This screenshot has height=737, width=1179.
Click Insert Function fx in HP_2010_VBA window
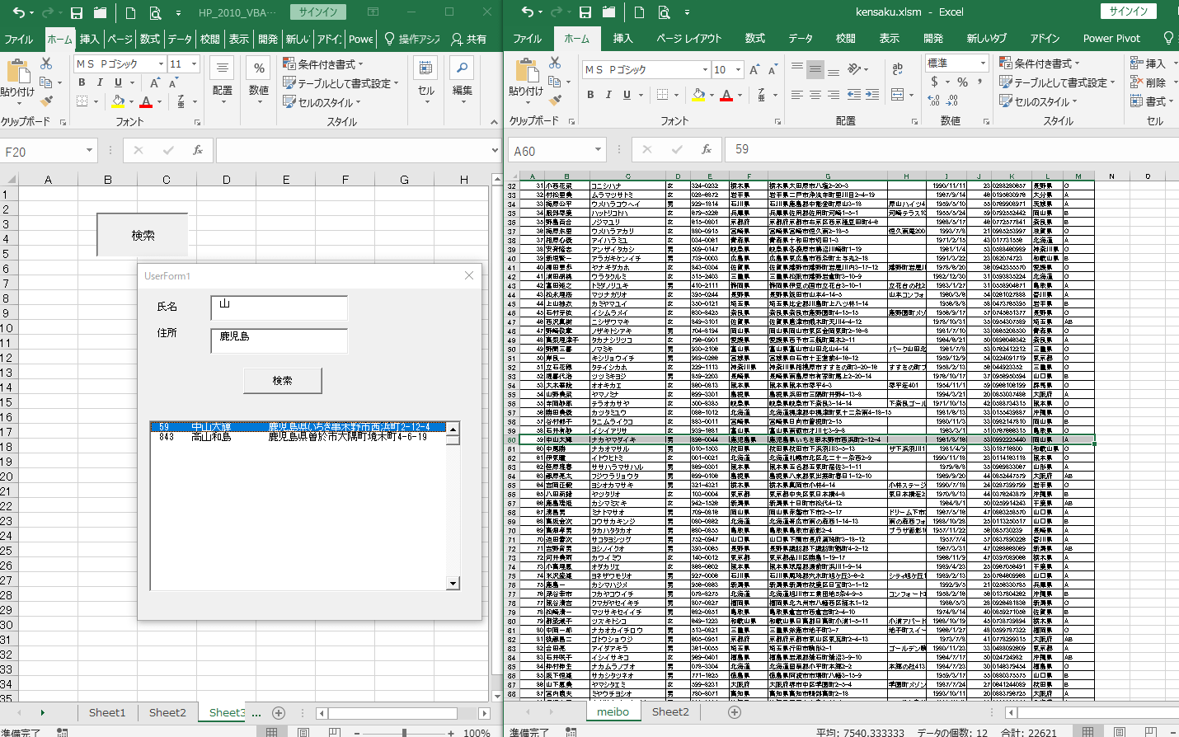[x=198, y=150]
